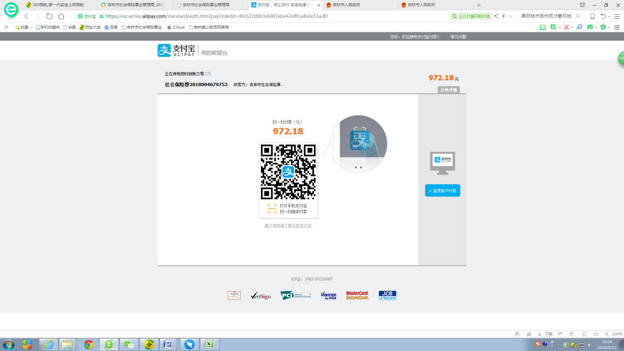Screen dimensions: 624x351
Task: Open Google Chrome from the taskbar
Action: [88, 345]
